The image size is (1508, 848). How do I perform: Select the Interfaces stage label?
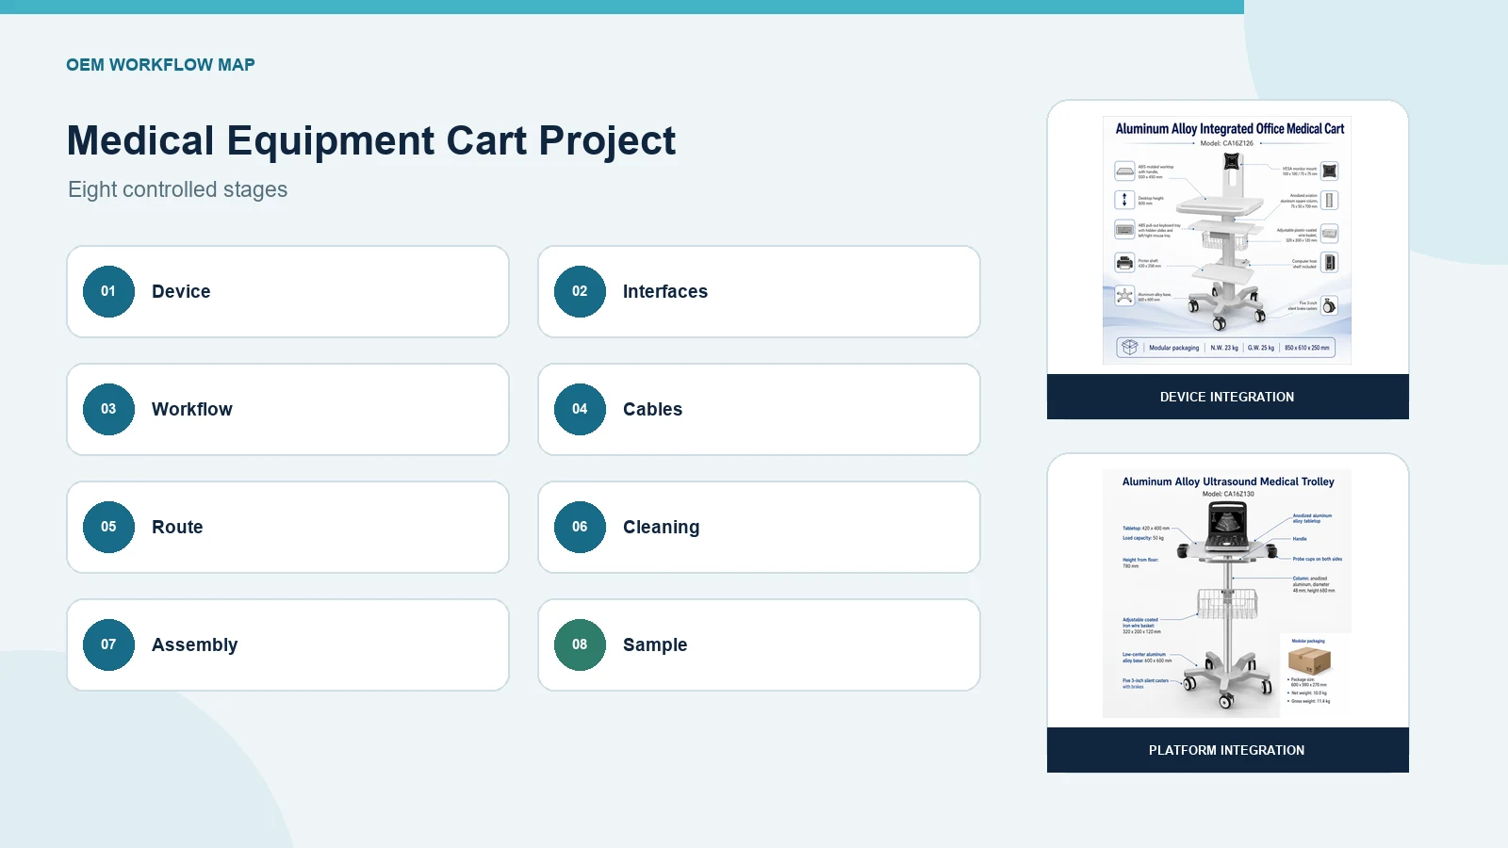665,291
